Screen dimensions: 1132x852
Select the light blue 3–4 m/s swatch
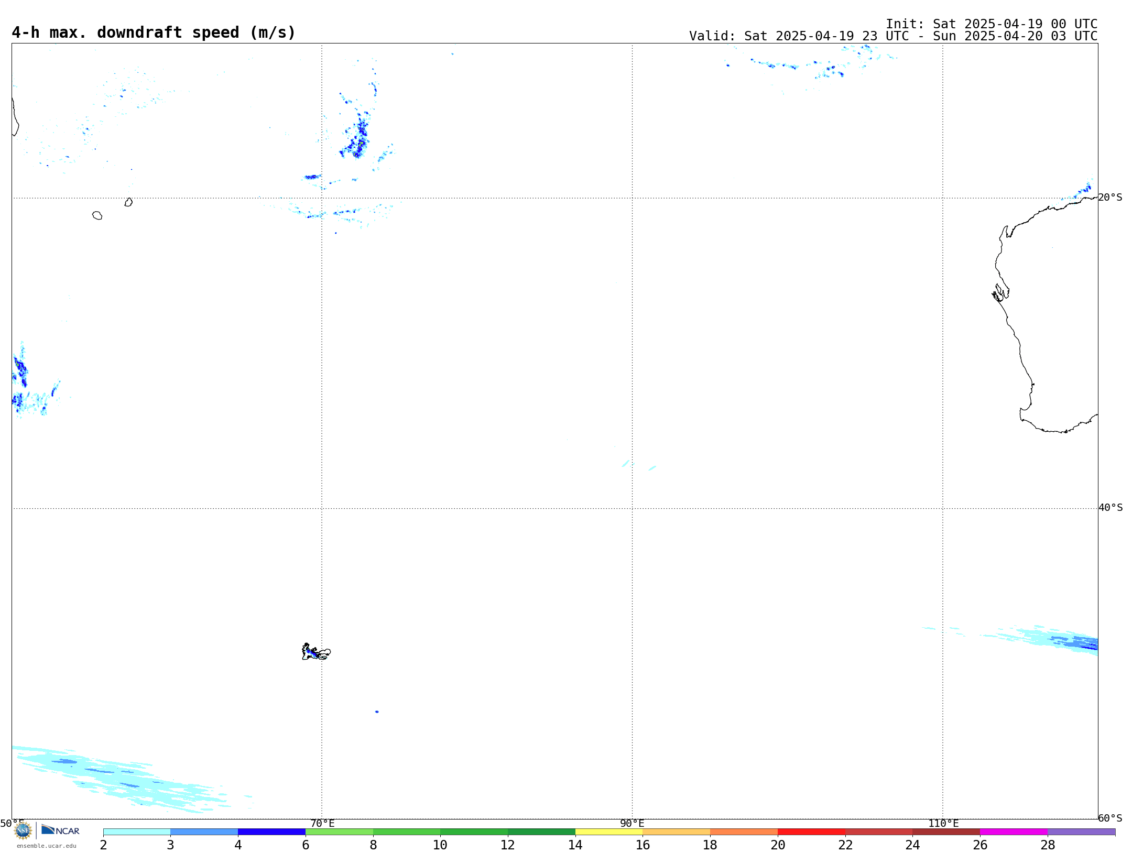point(204,832)
